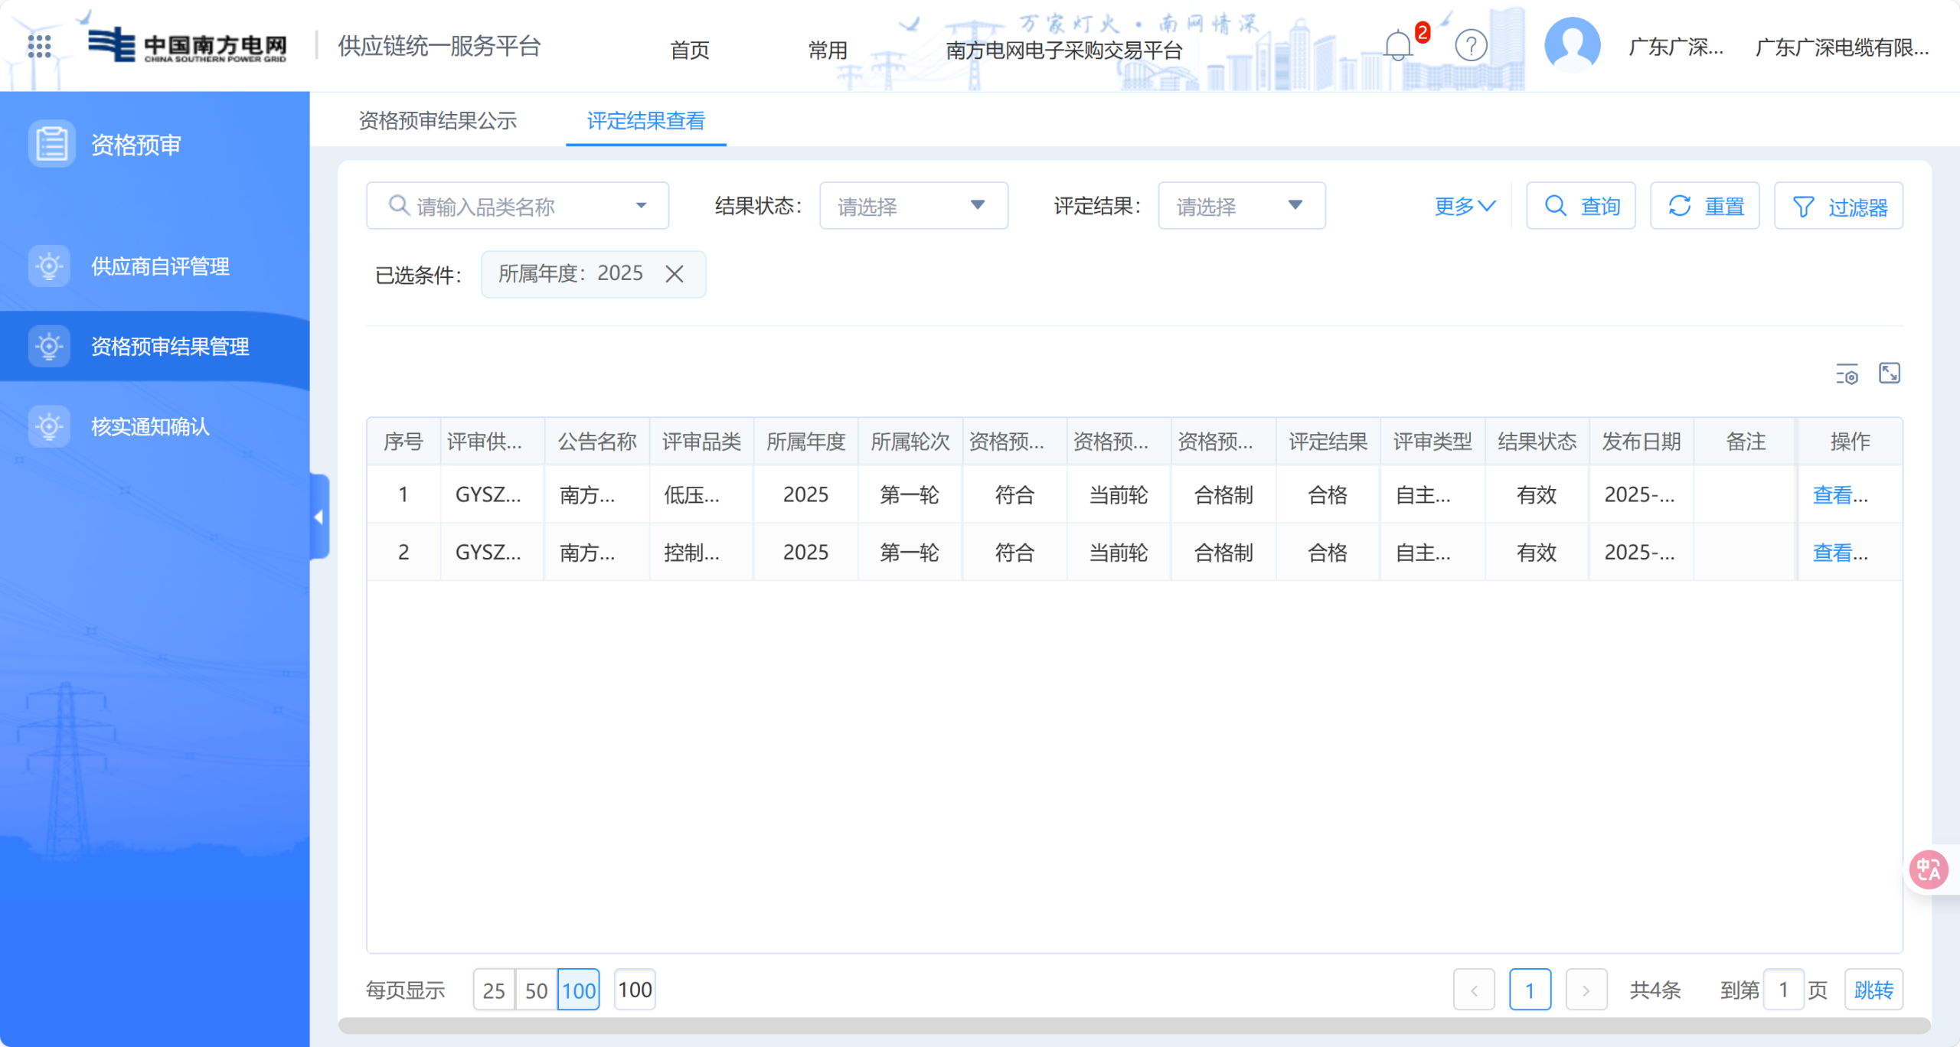Select 50 rows per page
This screenshot has width=1960, height=1047.
[x=536, y=990]
